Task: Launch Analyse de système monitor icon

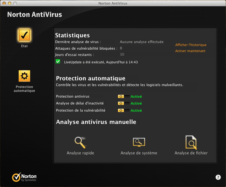Action: (139, 142)
